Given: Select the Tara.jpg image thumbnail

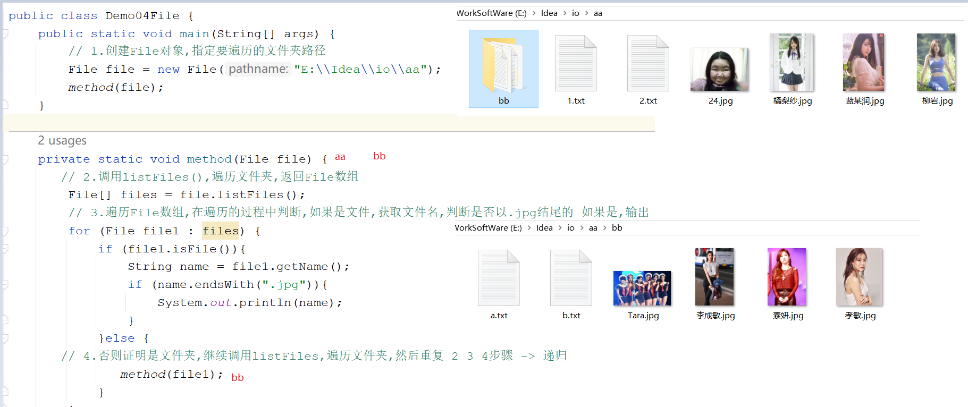Looking at the screenshot, I should [x=642, y=289].
